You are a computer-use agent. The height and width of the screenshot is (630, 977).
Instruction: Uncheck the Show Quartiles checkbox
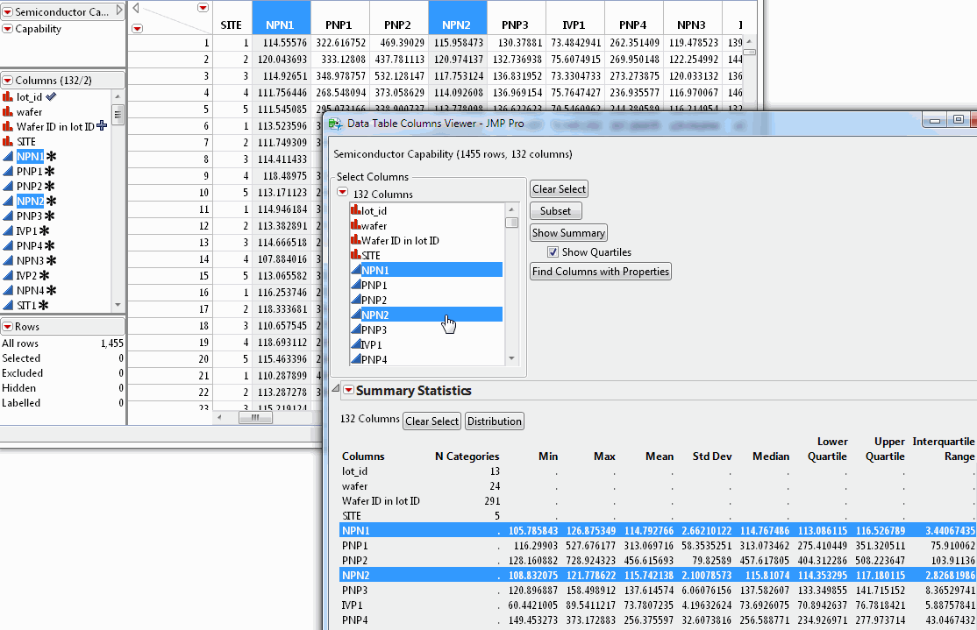coord(553,252)
